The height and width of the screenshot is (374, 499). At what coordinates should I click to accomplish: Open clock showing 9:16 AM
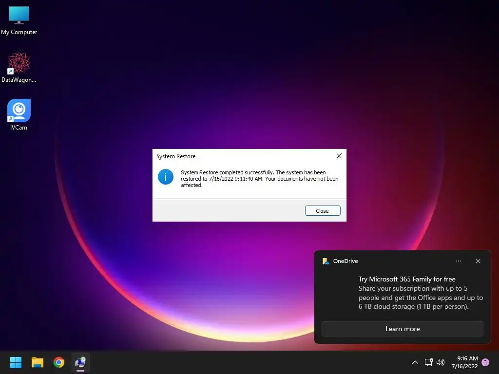click(464, 362)
